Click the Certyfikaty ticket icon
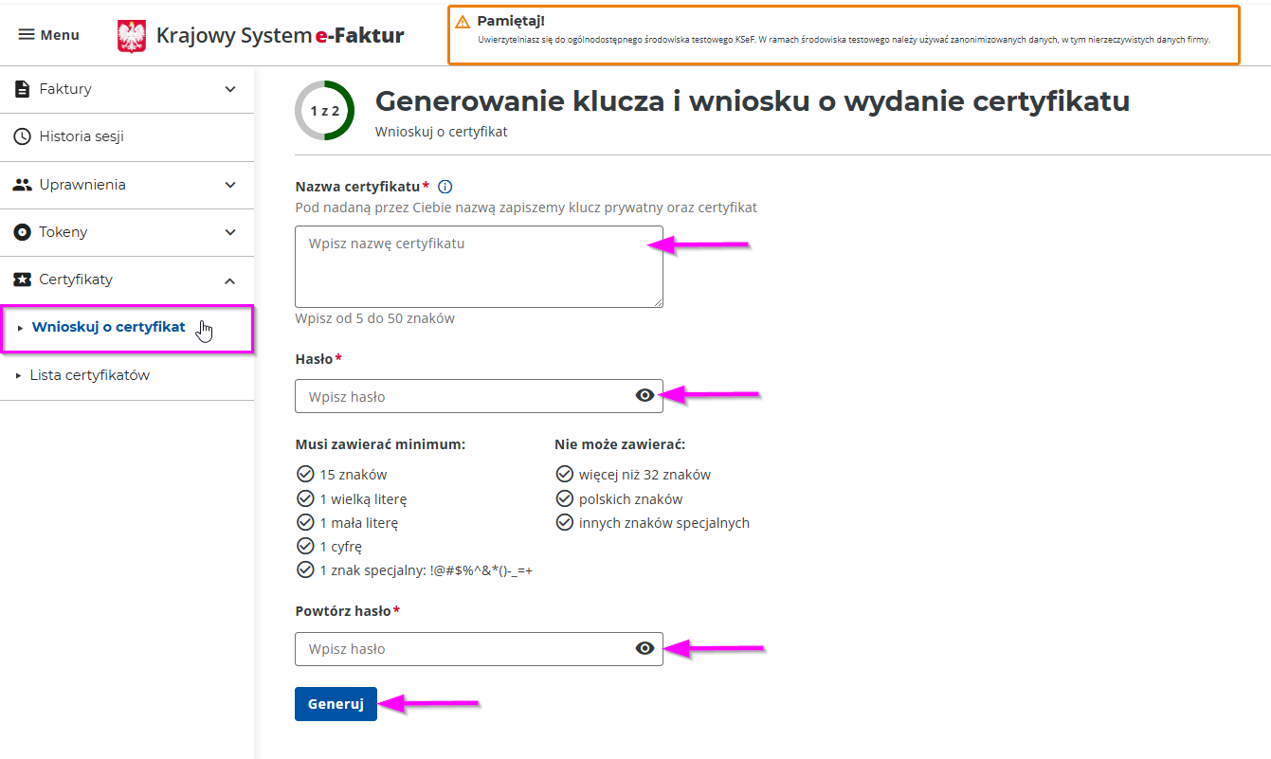This screenshot has height=759, width=1271. [22, 280]
